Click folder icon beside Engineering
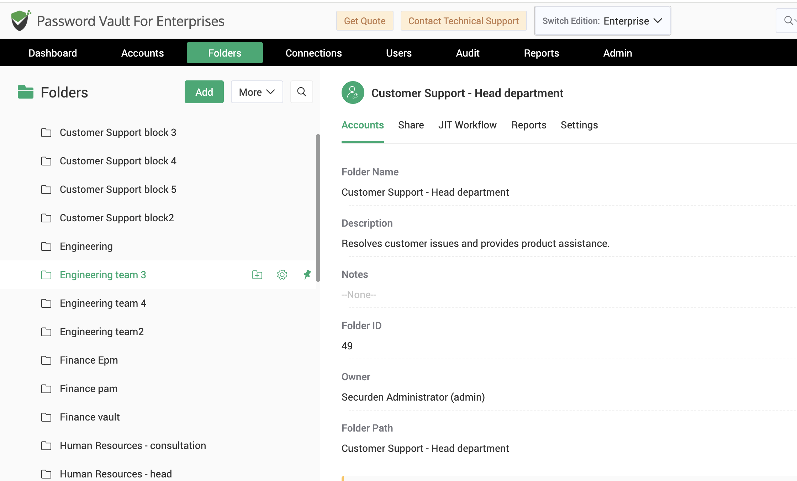The height and width of the screenshot is (481, 797). pos(46,246)
